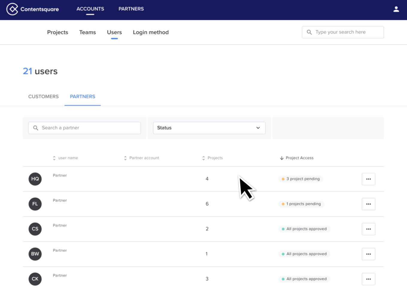Click the Partner label in FL row
The height and width of the screenshot is (292, 407).
click(x=60, y=200)
